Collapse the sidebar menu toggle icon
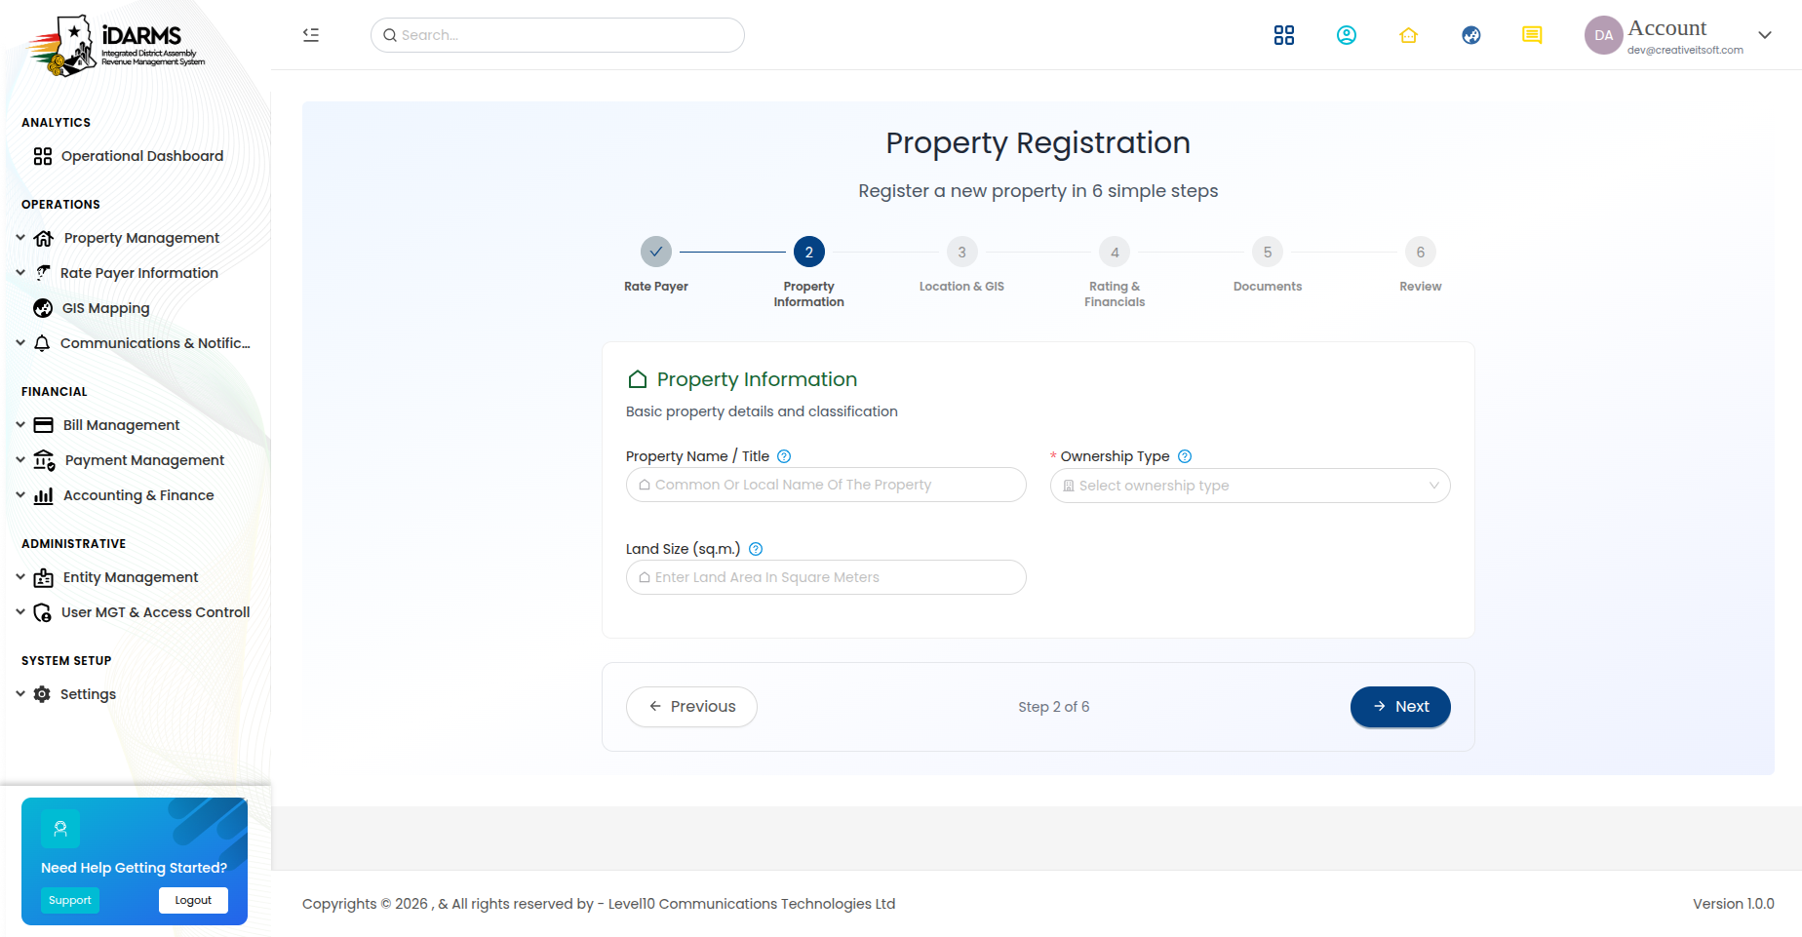The width and height of the screenshot is (1802, 937). click(311, 35)
